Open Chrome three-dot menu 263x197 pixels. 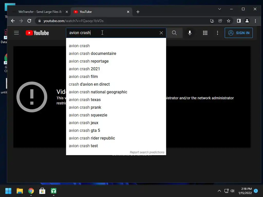(255, 21)
